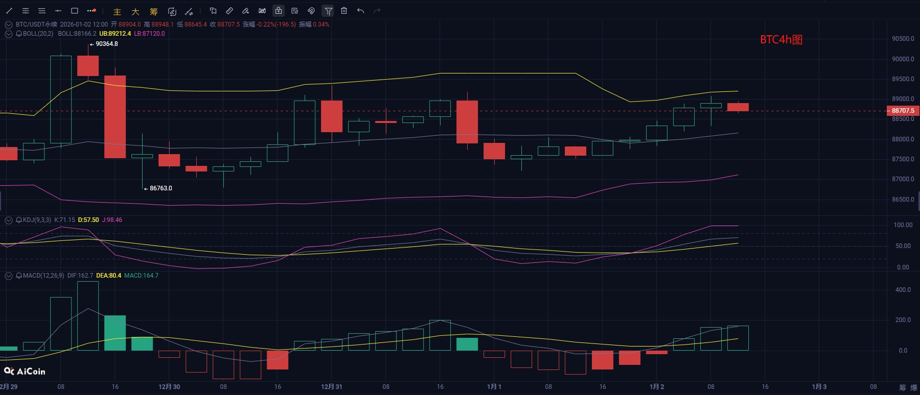Toggle the hide drawings link icon
This screenshot has height=395, width=920.
pos(311,11)
